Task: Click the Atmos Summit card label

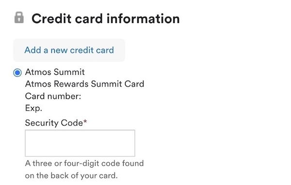Action: 55,72
